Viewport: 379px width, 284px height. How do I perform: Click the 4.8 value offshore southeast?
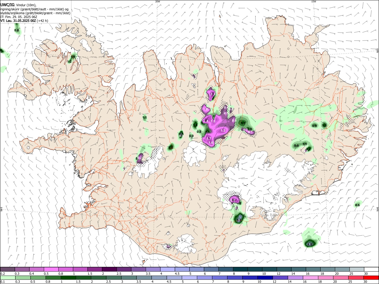point(310,244)
